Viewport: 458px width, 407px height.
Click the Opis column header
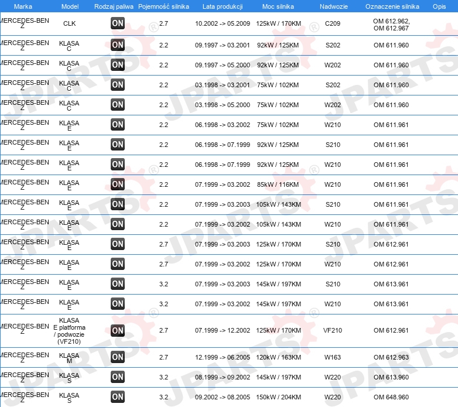[x=439, y=6]
